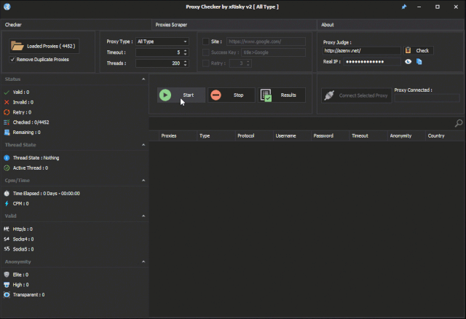Enable the Site checkbox in Proxies Scraper
Image resolution: width=466 pixels, height=319 pixels.
pos(206,42)
